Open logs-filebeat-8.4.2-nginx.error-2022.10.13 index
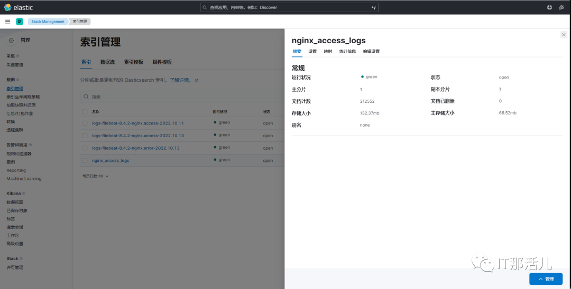Viewport: 571px width, 289px height. click(x=135, y=148)
